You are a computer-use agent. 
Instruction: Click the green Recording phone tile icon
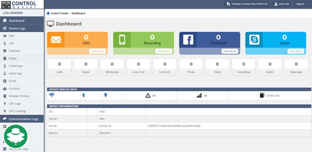pos(122,40)
